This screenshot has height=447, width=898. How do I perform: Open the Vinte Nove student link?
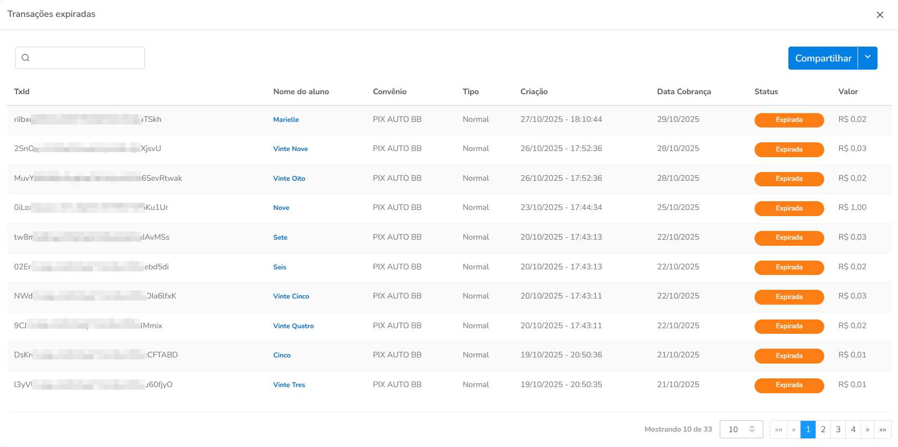[290, 149]
